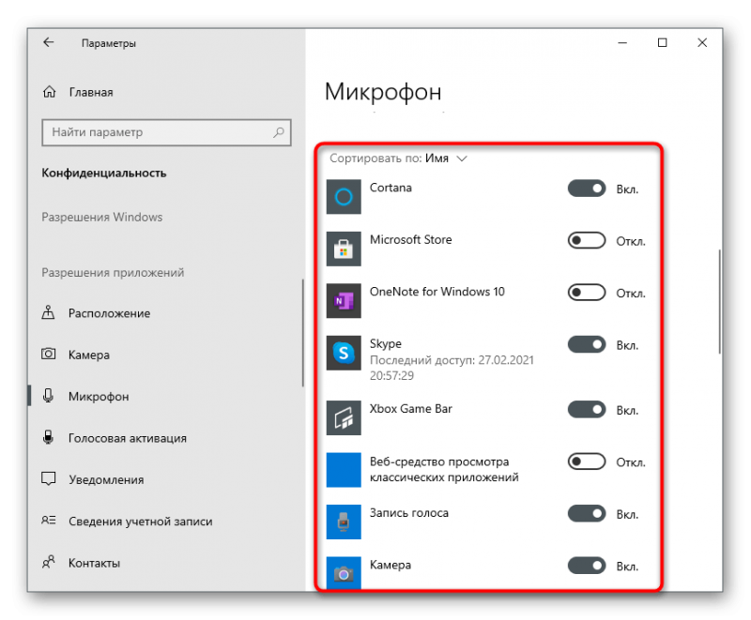Click the Сведения учетной записи icon
751x620 pixels.
tap(49, 520)
